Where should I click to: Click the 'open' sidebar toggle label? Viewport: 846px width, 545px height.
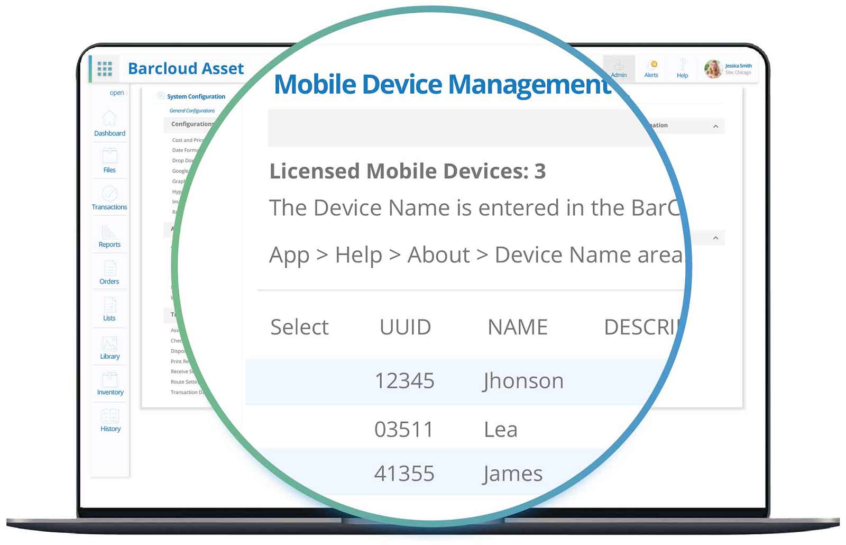pyautogui.click(x=117, y=93)
